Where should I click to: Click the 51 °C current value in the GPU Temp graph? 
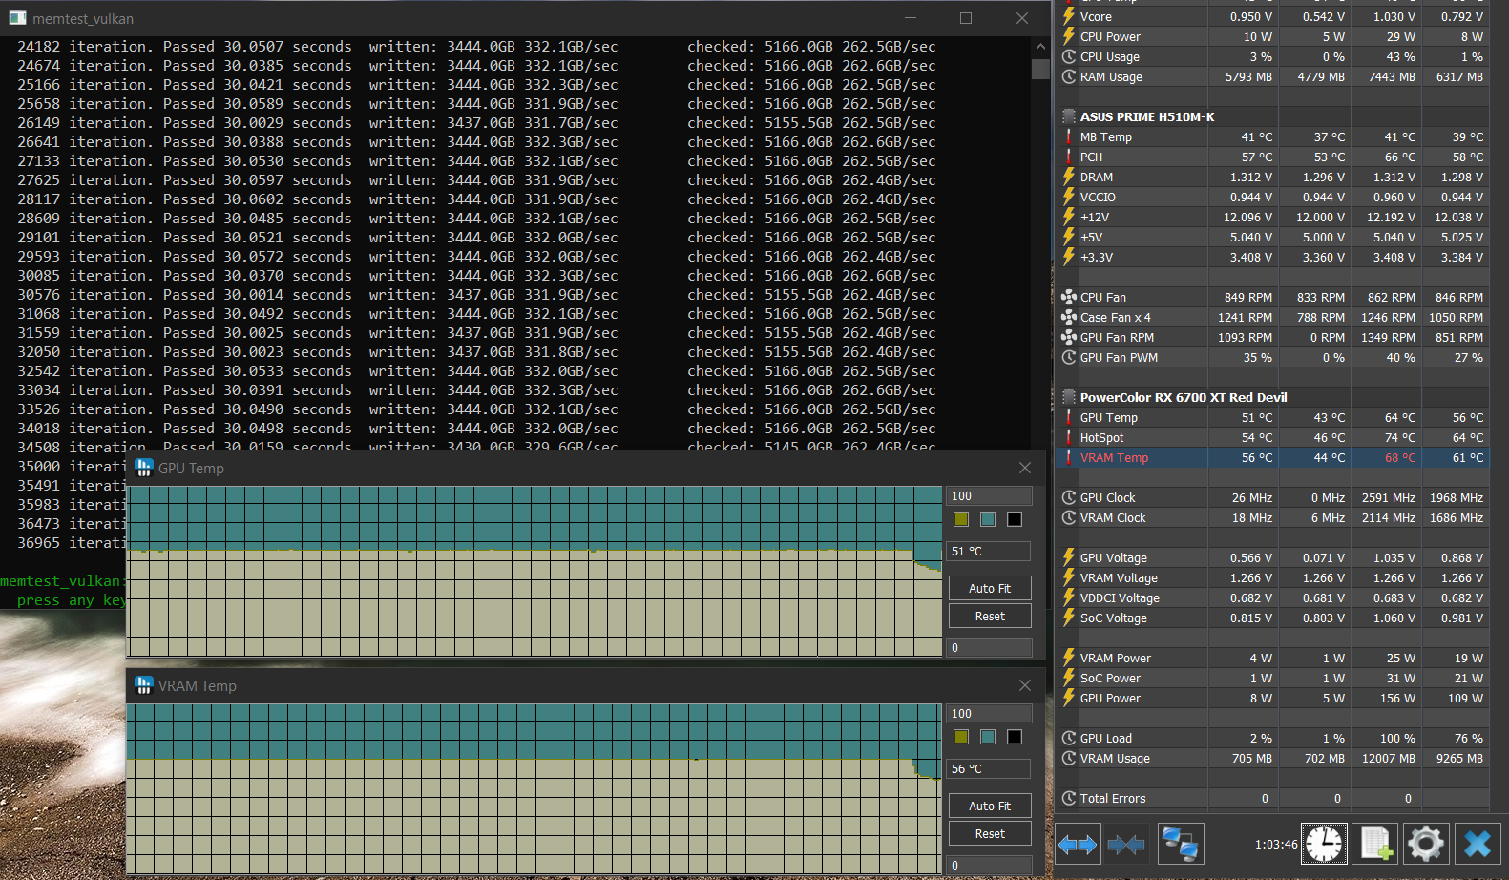tap(989, 552)
